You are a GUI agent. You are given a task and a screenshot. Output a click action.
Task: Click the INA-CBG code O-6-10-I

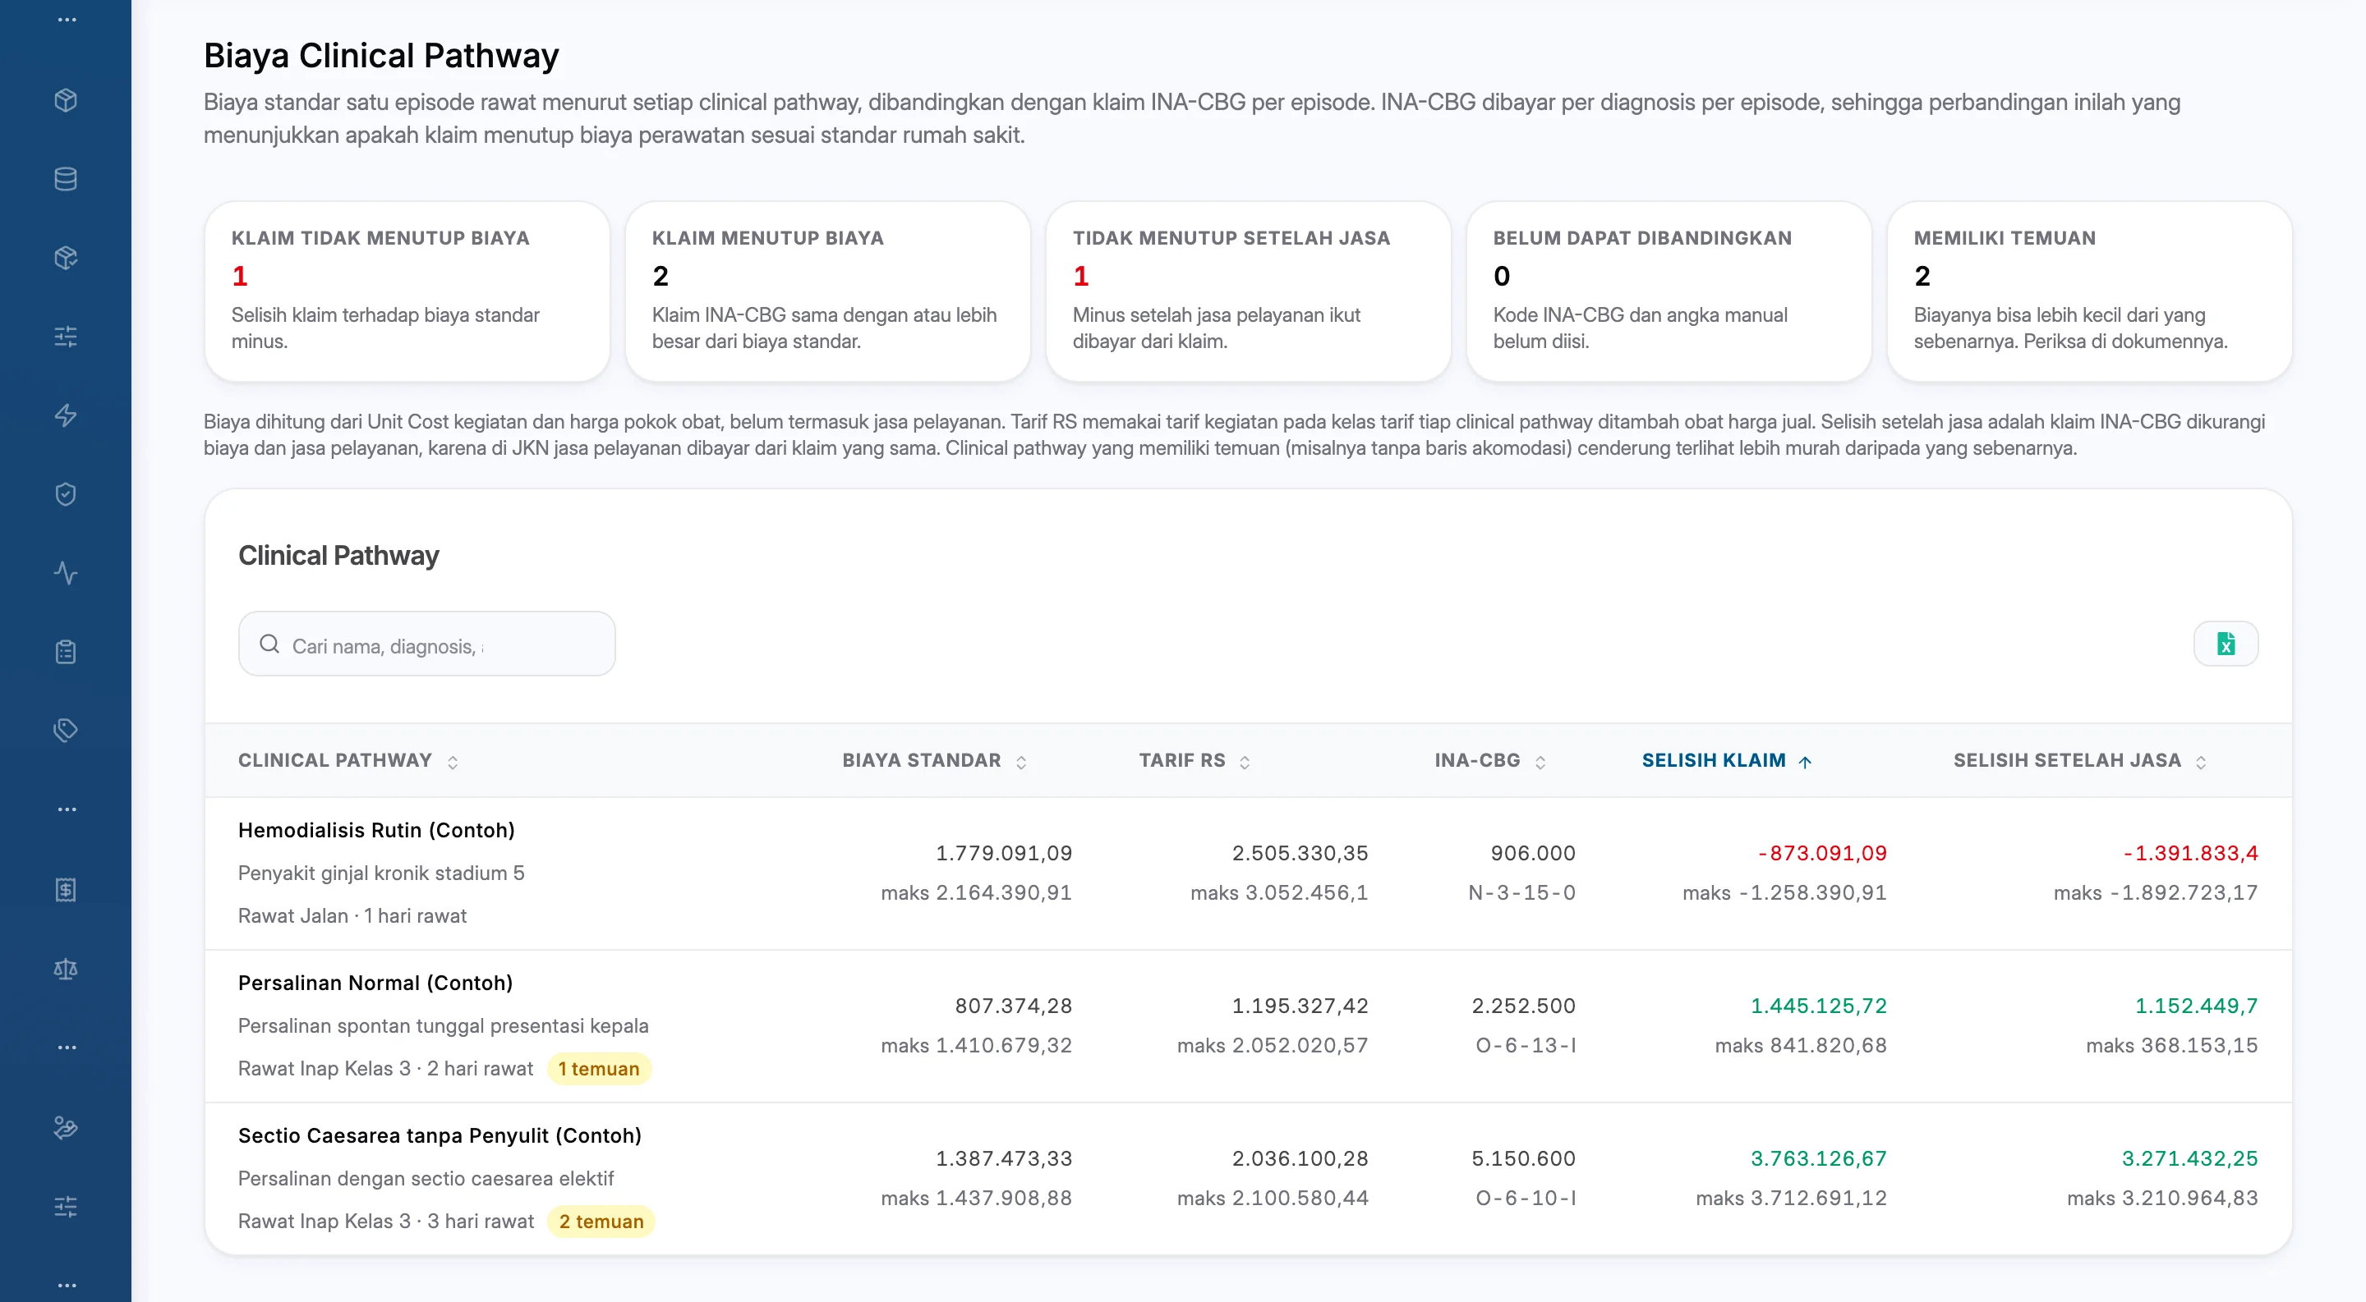1525,1199
